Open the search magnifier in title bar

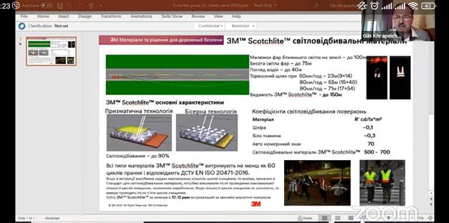[x=316, y=5]
